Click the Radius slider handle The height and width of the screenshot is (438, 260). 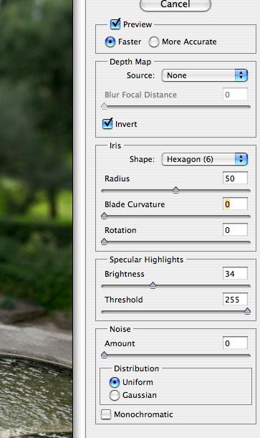[175, 190]
